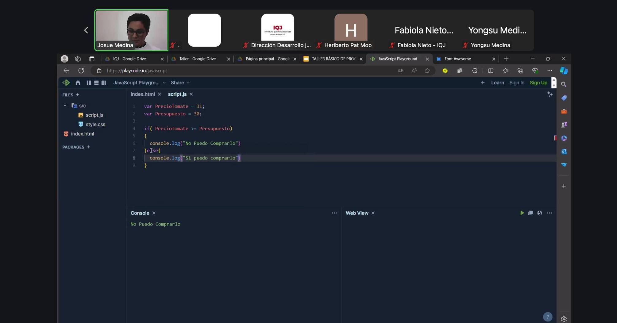Click the Learn link

497,83
